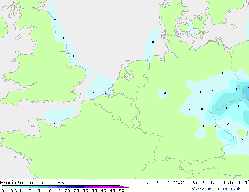Choose the 40–45 mm magenta legend swatch
The image size is (249, 192).
[x=106, y=187]
